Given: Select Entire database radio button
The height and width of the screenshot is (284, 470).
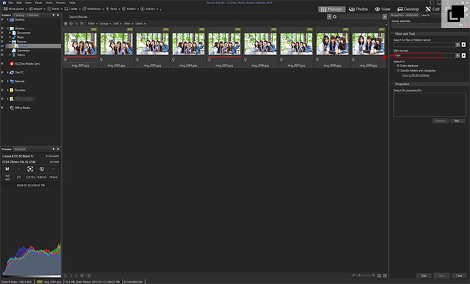Looking at the screenshot, I should [x=398, y=65].
